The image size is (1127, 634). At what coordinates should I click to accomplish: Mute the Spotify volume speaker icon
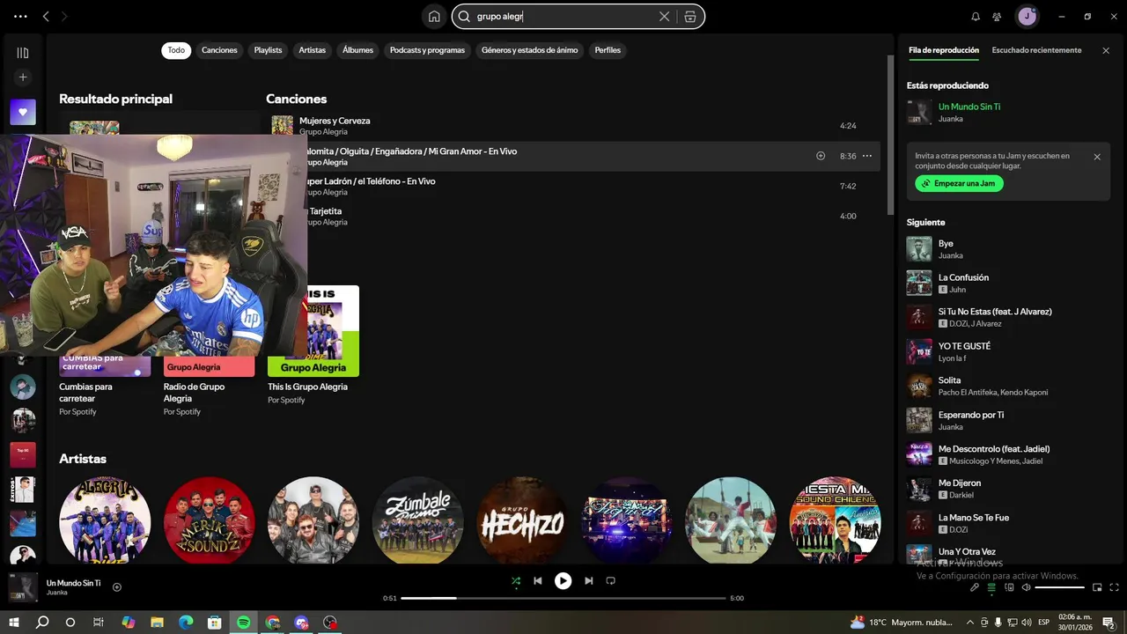1026,587
